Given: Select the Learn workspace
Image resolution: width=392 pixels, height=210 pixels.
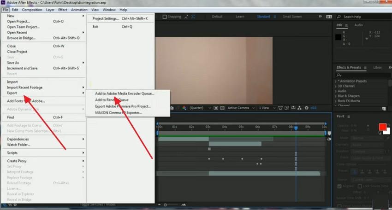Looking at the screenshot, I should (240, 17).
